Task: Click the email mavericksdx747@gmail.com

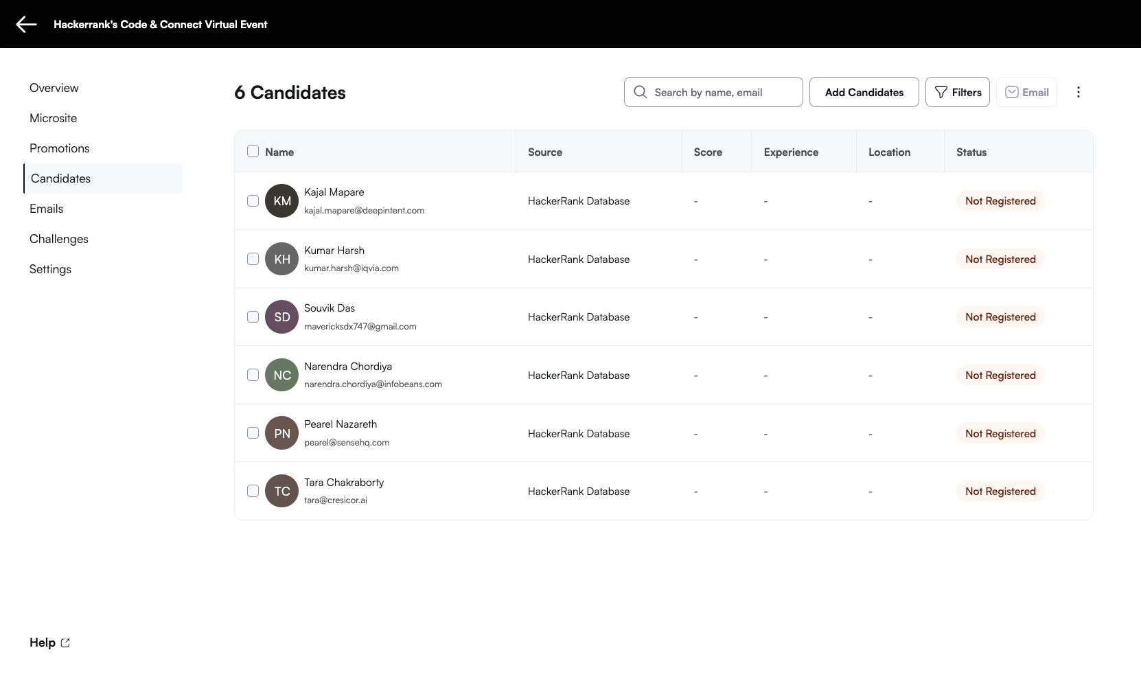Action: (x=360, y=326)
